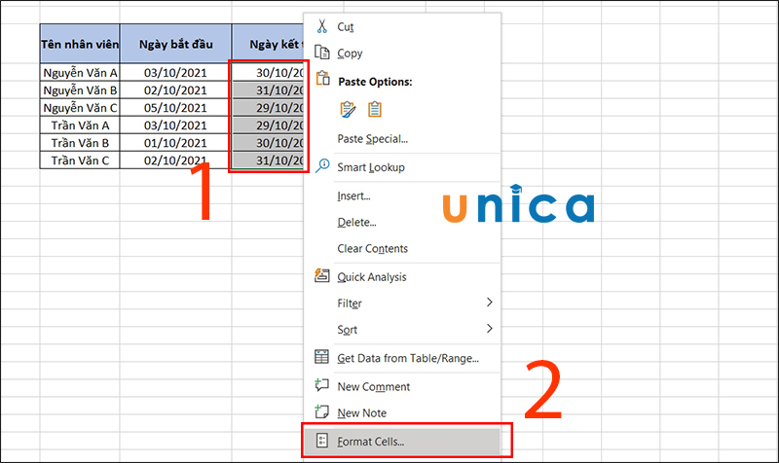Click the Ngày bắt đầu header cell
This screenshot has height=463, width=779.
coord(175,45)
